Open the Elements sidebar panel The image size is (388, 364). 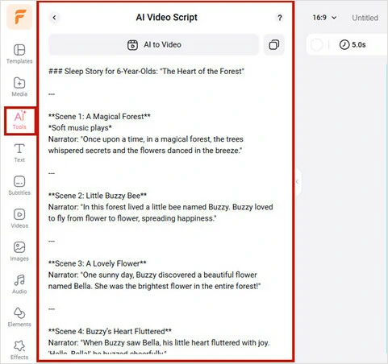(x=19, y=317)
